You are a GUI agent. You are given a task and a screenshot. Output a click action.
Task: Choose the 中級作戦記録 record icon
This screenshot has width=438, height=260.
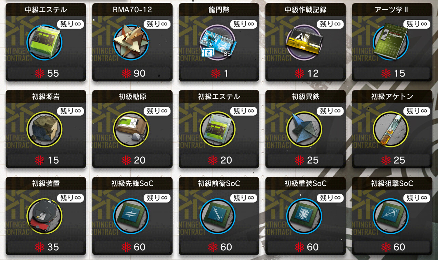[304, 43]
